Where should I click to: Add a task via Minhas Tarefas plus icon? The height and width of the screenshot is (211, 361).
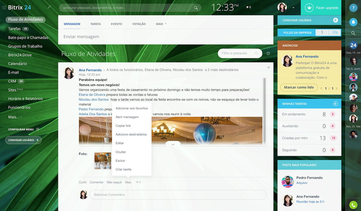coord(335,103)
